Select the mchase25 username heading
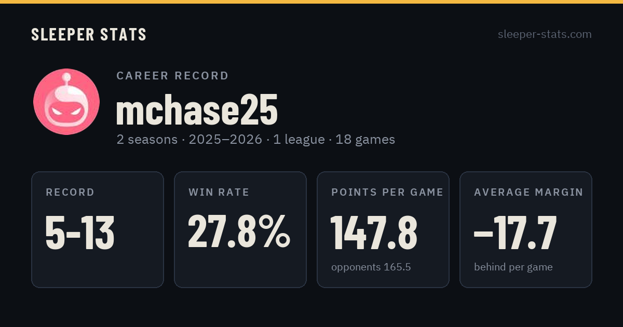Viewport: 623px width, 327px height. pos(197,110)
